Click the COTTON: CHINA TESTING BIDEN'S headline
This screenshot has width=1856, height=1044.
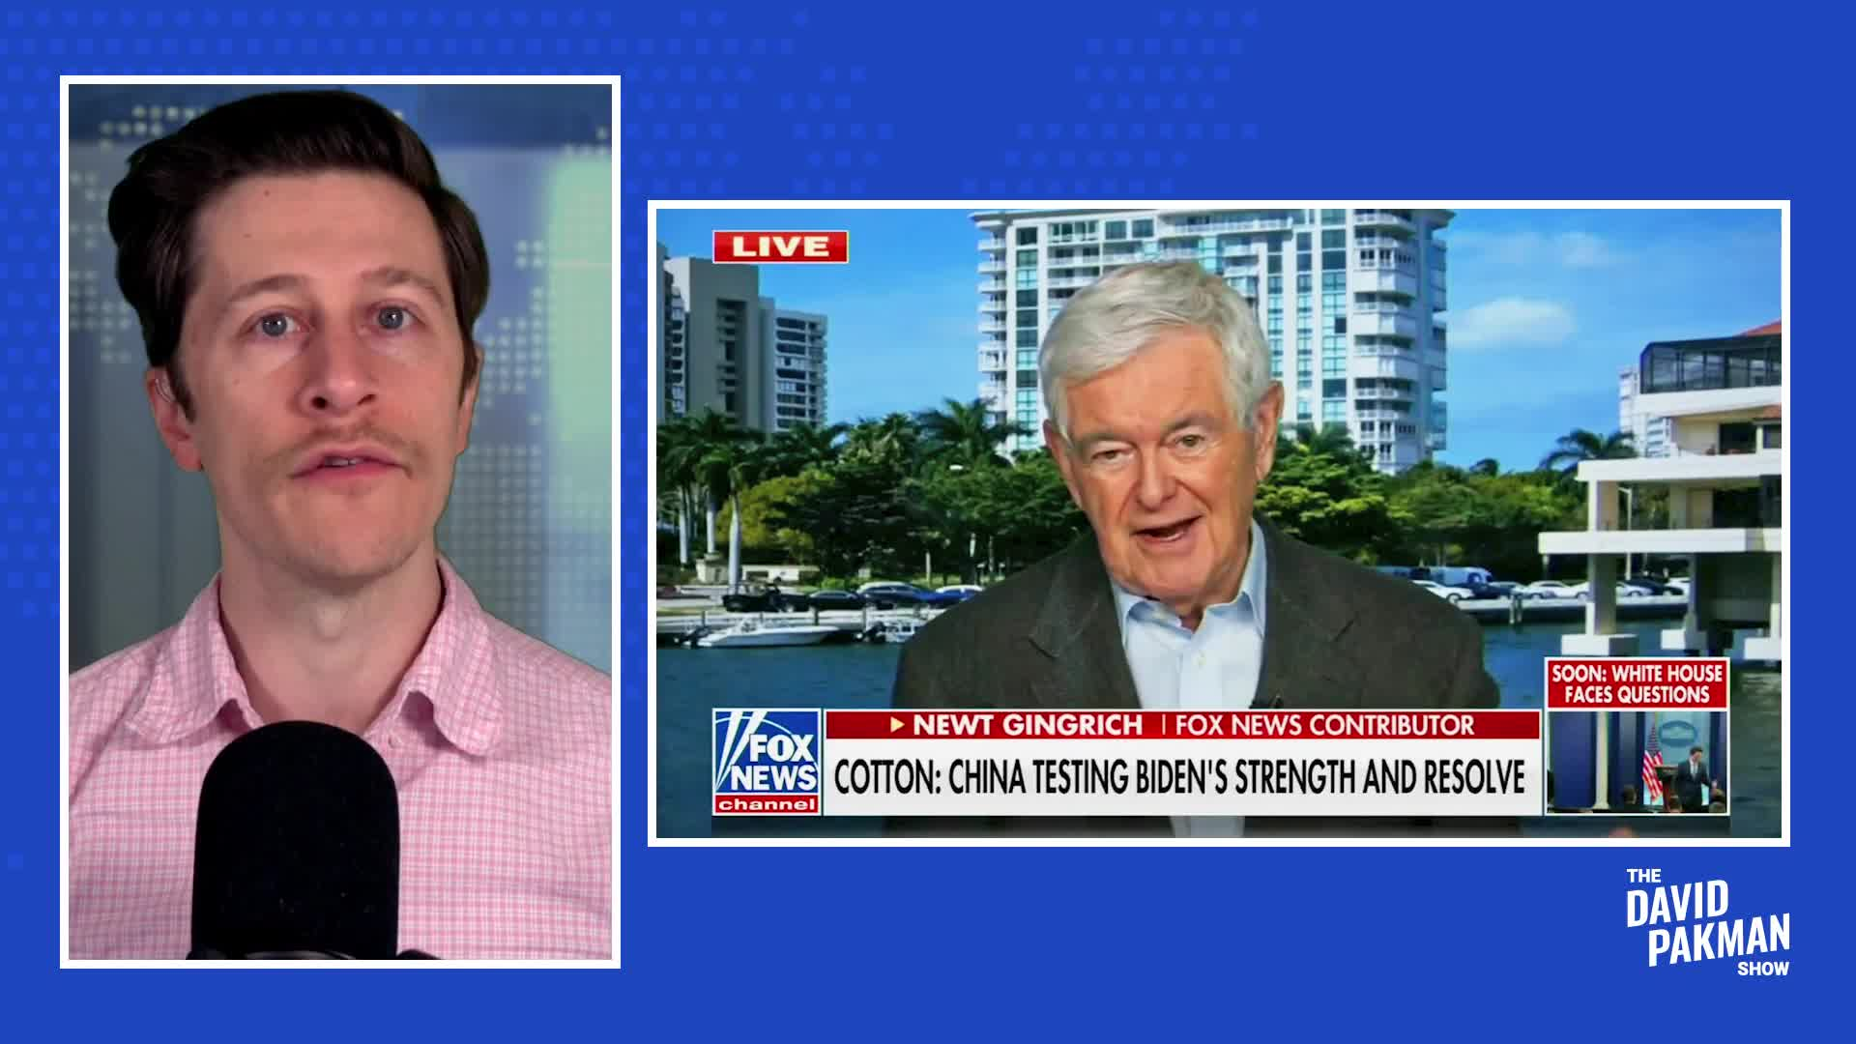click(1178, 777)
